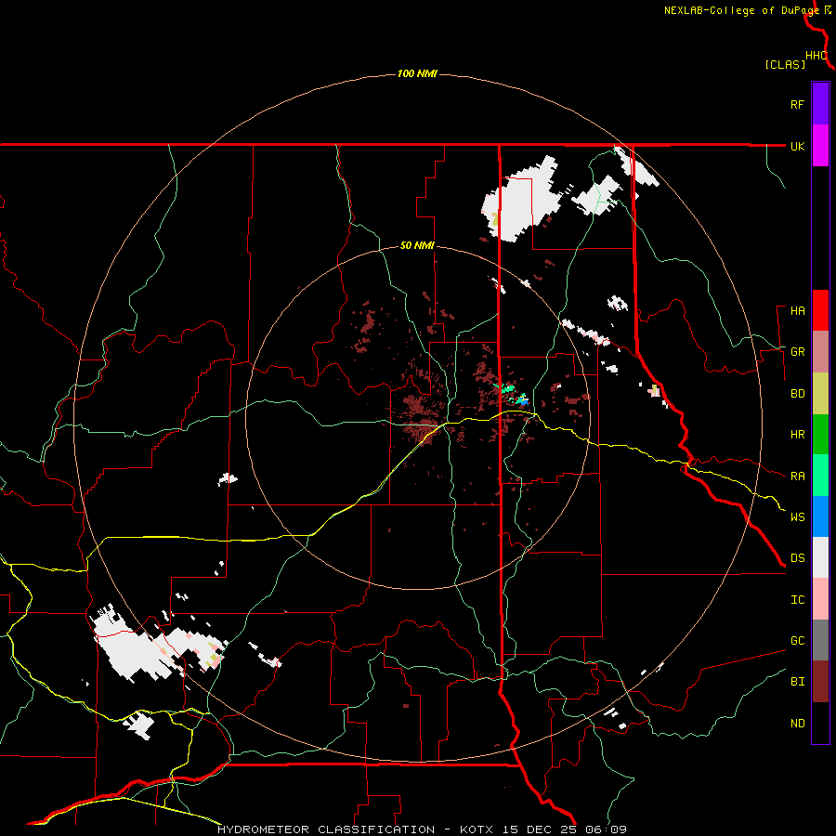Viewport: 836px width, 836px height.
Task: Click the HA legend label
Action: (797, 311)
